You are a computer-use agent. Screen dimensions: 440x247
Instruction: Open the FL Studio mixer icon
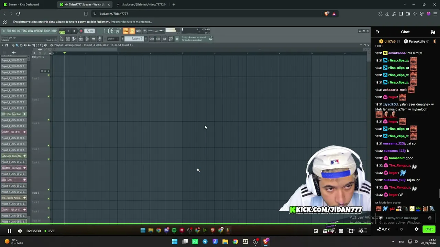pos(87,39)
